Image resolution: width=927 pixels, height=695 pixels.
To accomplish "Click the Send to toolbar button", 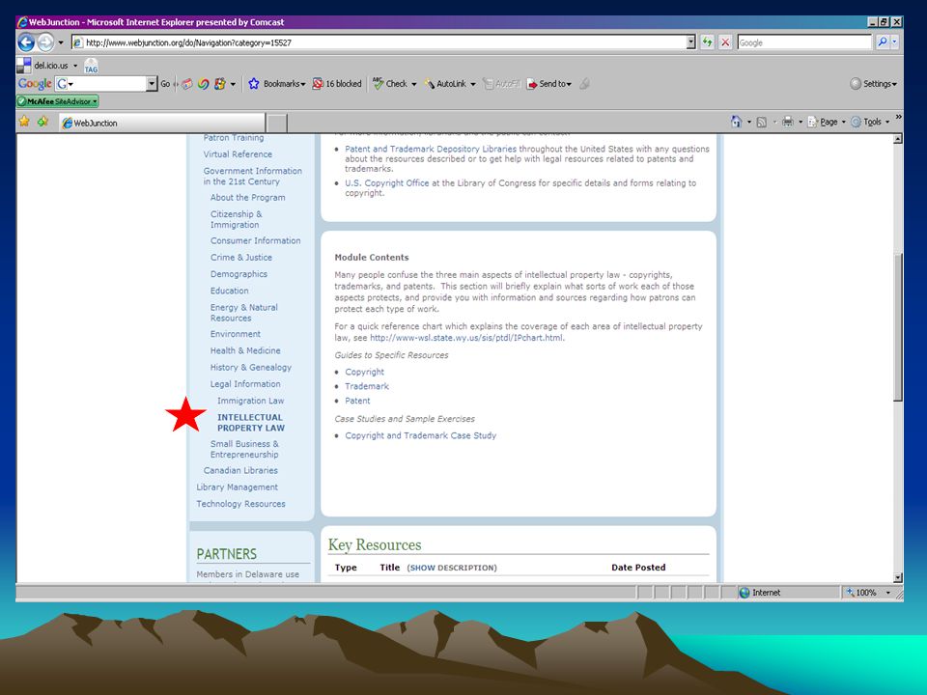I will (x=549, y=84).
